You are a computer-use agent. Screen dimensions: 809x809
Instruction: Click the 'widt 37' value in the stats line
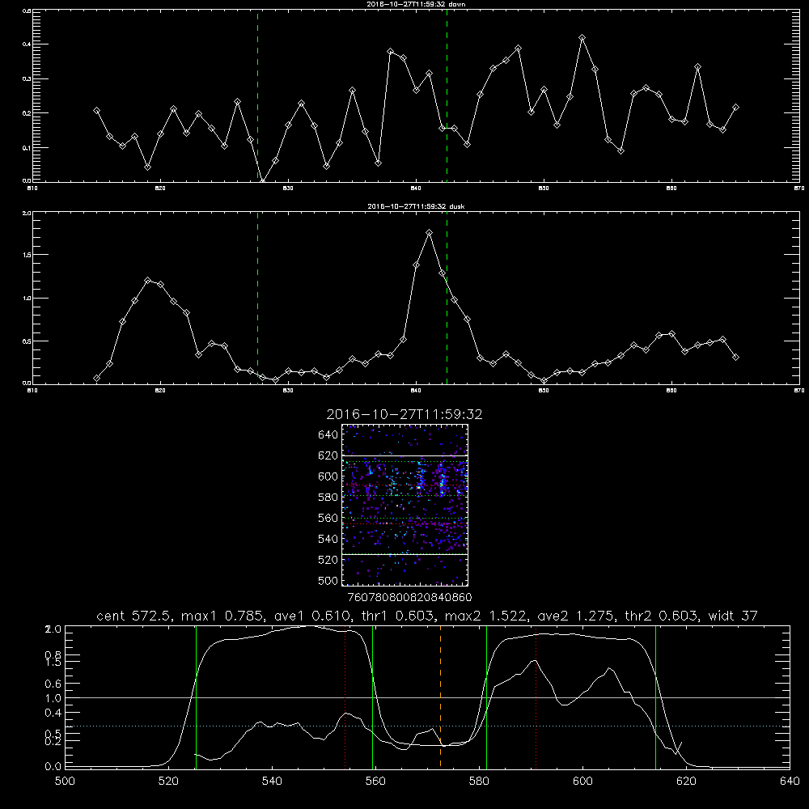point(733,616)
